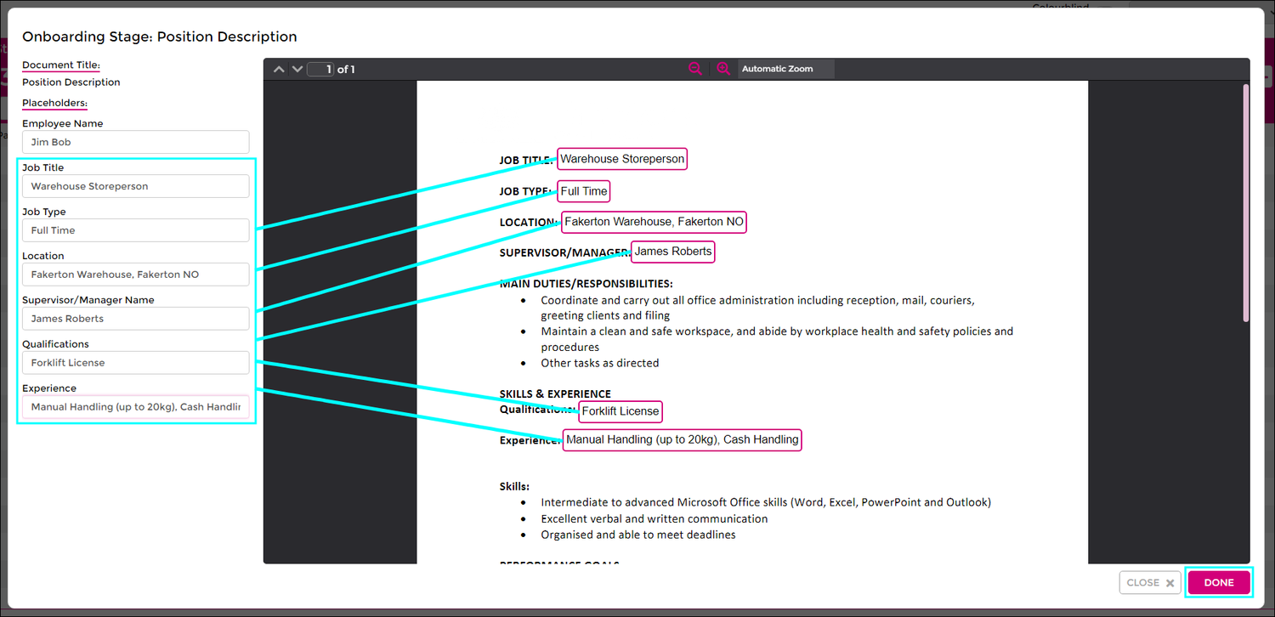Click the CLOSE button
1275x617 pixels.
[x=1149, y=582]
